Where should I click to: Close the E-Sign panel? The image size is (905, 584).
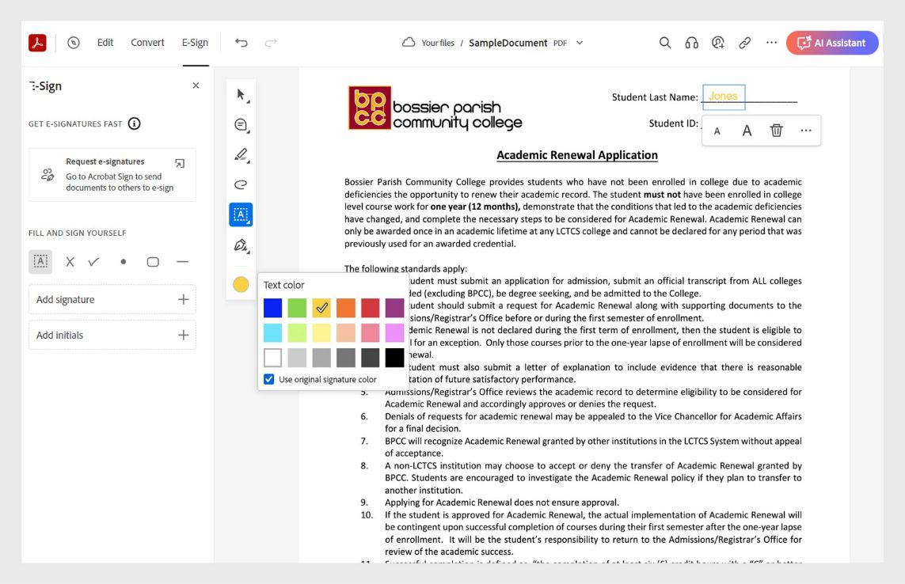click(196, 85)
